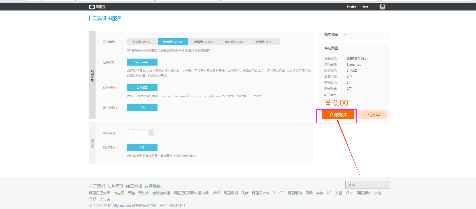Viewport: 476px width, 209px height.
Task: Choose the 增强型OV SSL certificate type
Action: pos(203,42)
